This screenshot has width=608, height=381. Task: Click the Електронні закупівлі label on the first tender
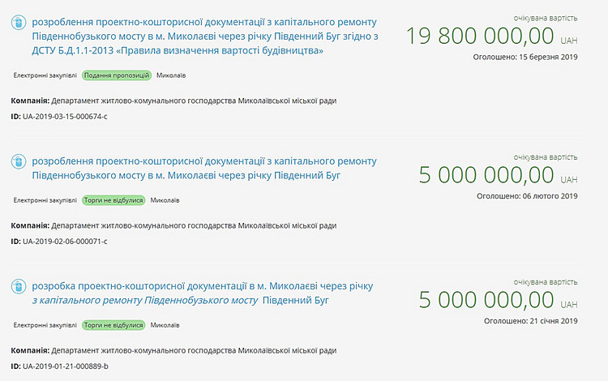click(x=45, y=75)
